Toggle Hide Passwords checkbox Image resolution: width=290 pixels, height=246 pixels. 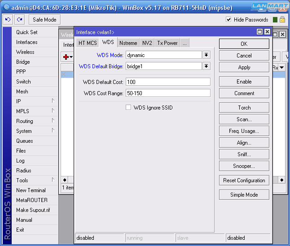(228, 19)
